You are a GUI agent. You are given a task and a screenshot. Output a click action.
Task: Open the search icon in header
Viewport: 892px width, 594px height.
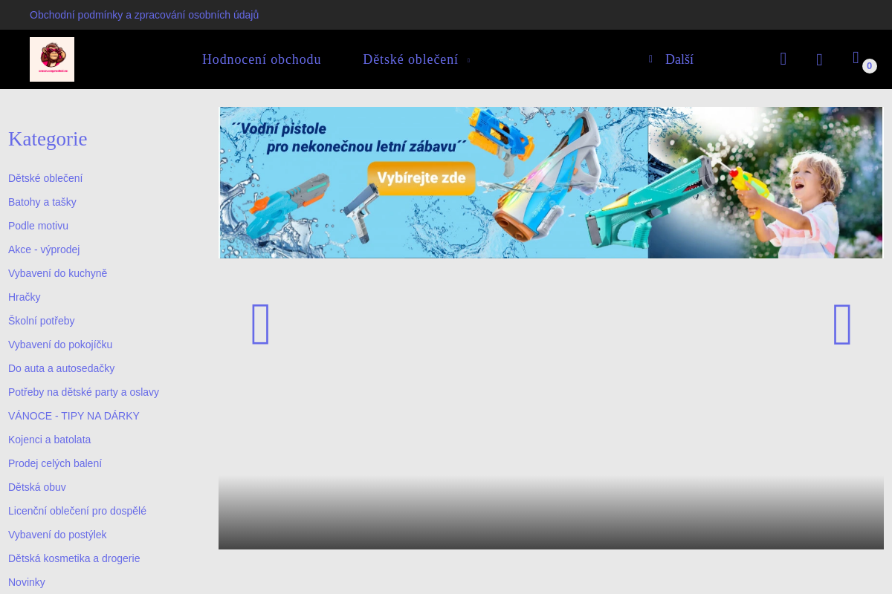[783, 59]
